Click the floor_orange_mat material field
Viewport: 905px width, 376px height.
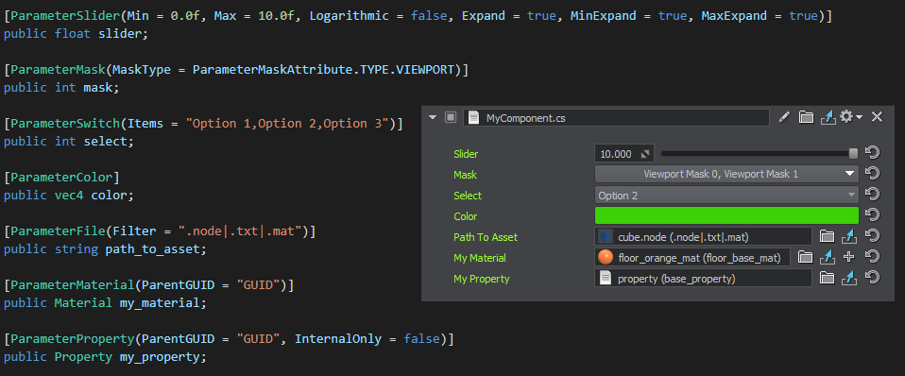click(x=692, y=257)
